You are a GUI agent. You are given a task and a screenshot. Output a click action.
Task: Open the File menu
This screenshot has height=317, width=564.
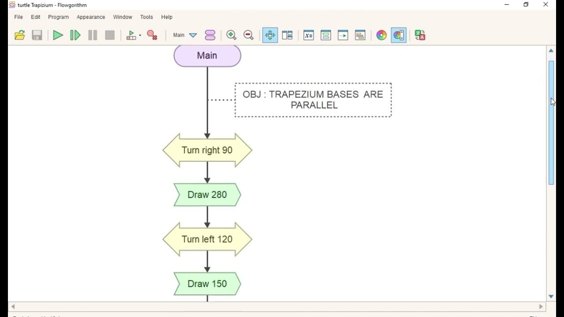[19, 17]
